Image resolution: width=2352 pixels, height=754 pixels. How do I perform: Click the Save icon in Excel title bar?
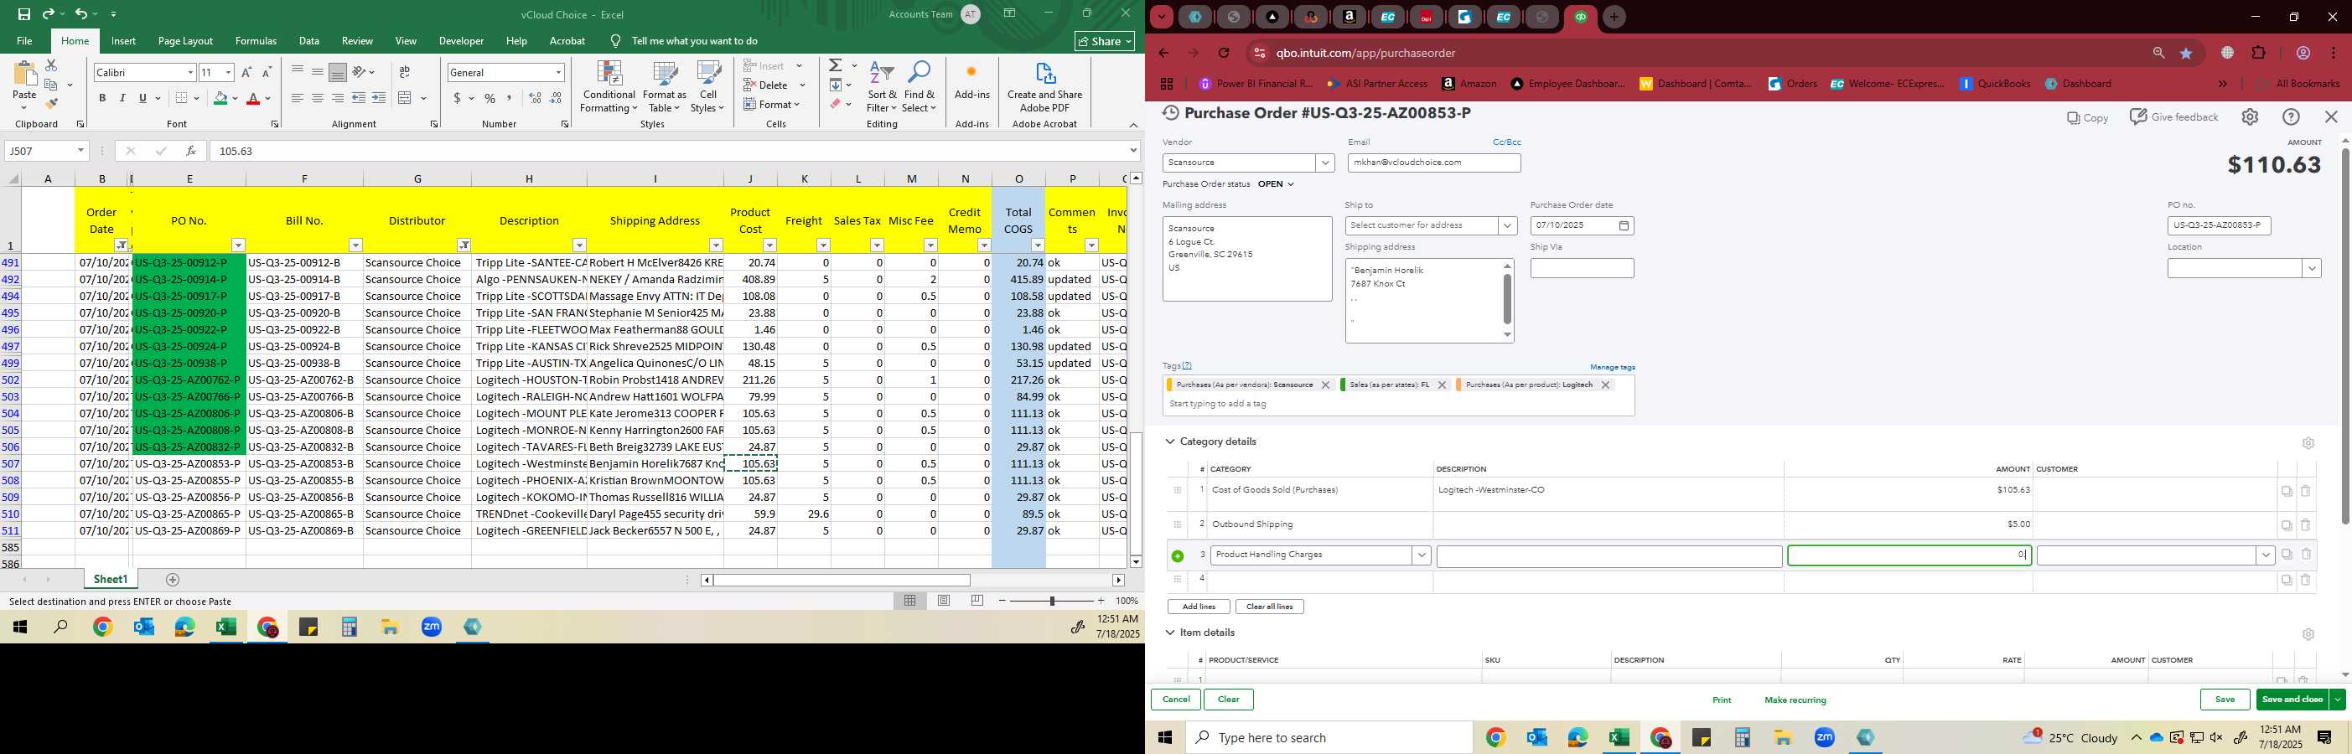tap(23, 13)
